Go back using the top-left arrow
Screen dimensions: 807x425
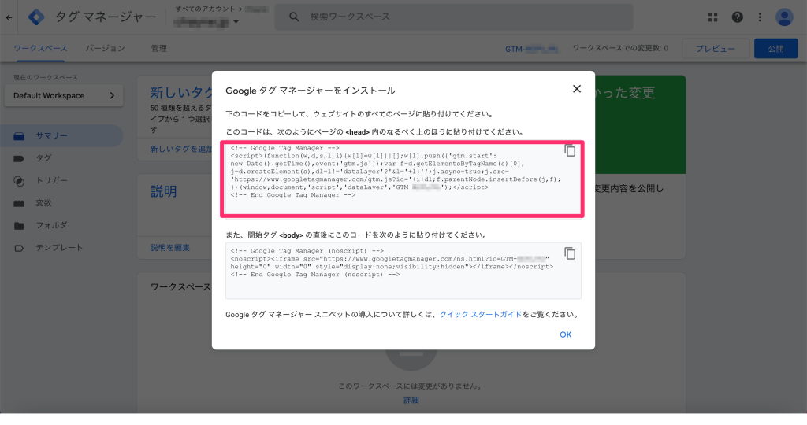click(9, 17)
